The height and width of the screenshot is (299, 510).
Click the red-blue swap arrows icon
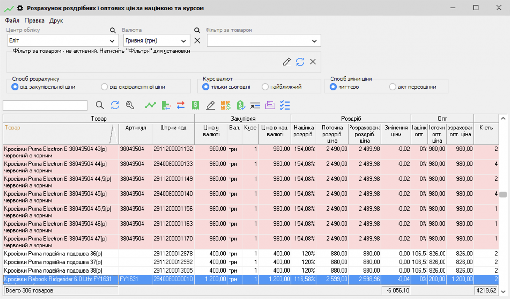click(180, 105)
